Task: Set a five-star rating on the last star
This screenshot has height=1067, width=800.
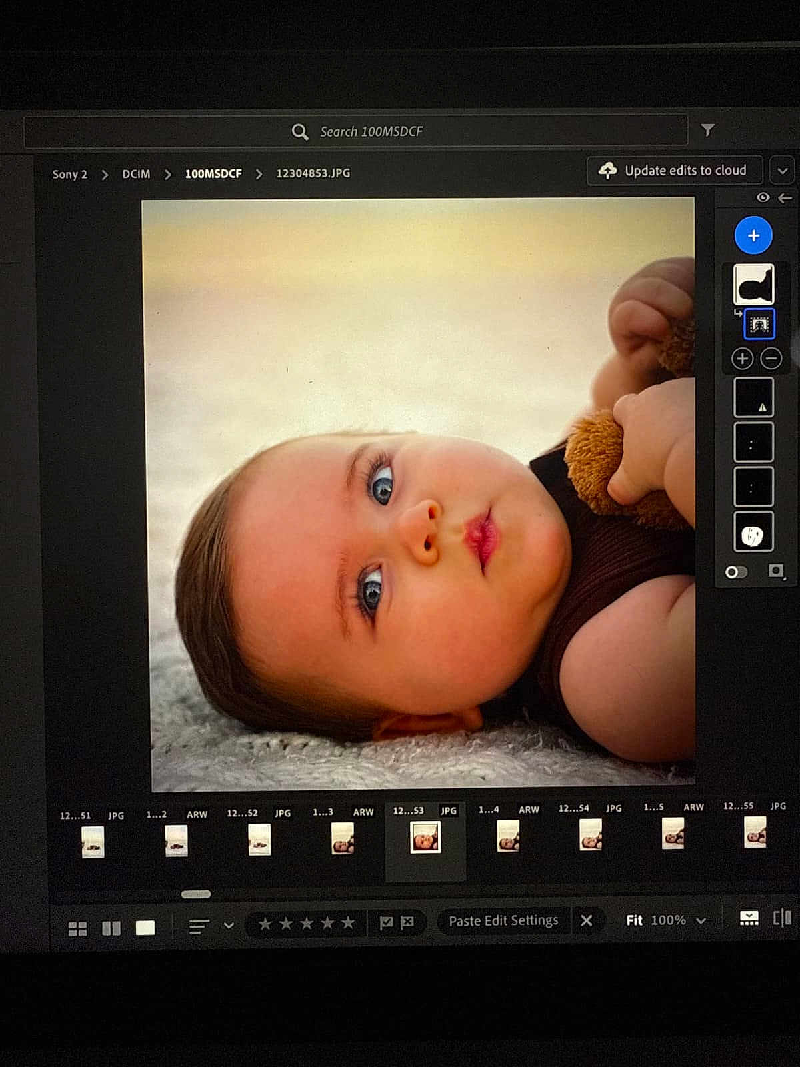Action: click(348, 923)
